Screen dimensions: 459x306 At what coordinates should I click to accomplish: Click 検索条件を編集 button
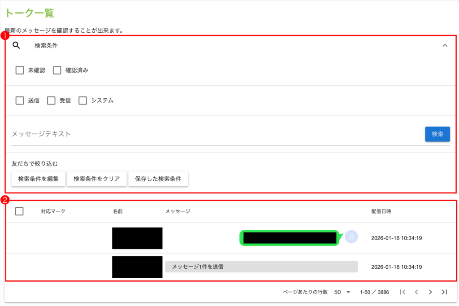[39, 179]
